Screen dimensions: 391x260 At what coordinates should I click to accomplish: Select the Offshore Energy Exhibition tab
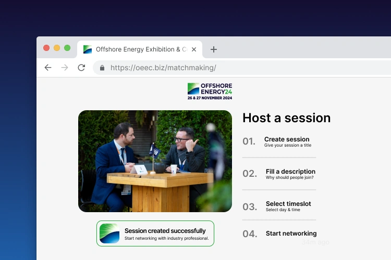(x=140, y=49)
